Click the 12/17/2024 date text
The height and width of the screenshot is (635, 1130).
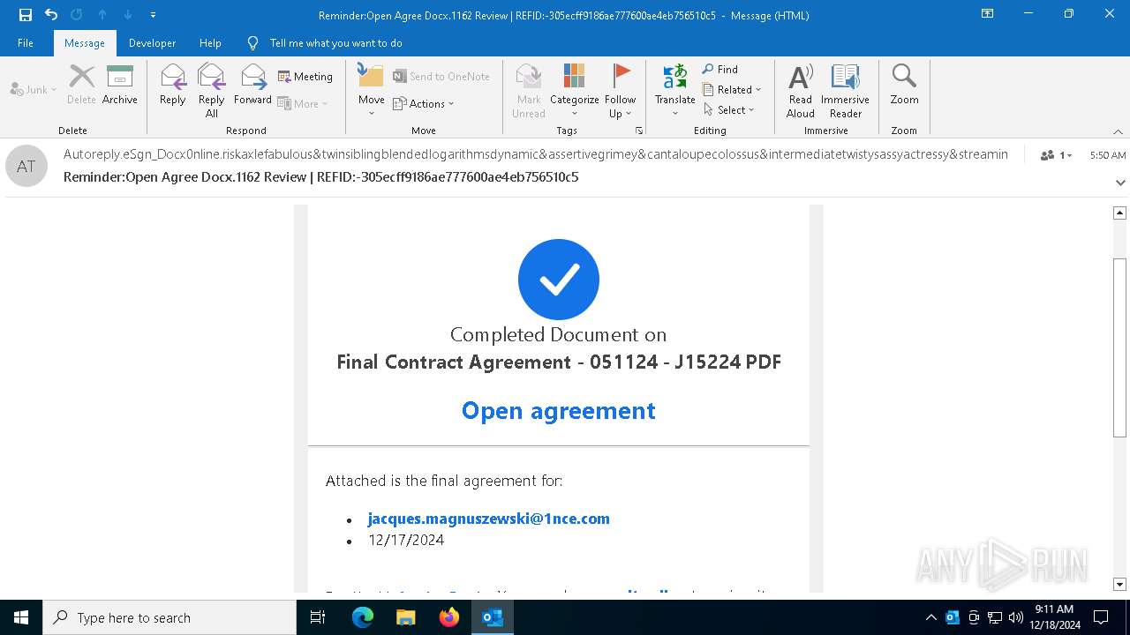[406, 541]
